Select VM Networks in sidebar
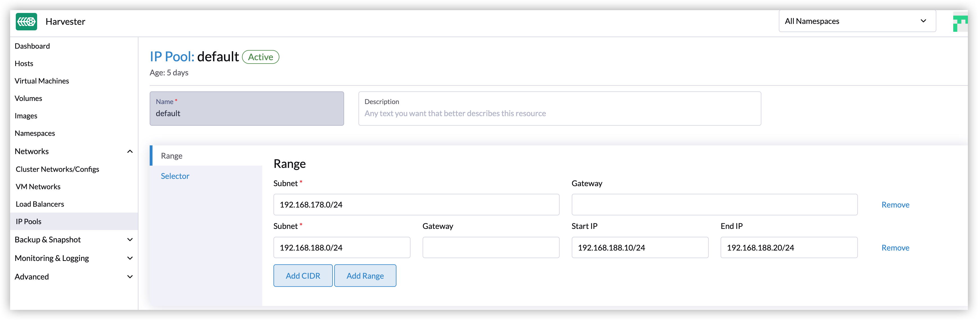 [x=38, y=186]
